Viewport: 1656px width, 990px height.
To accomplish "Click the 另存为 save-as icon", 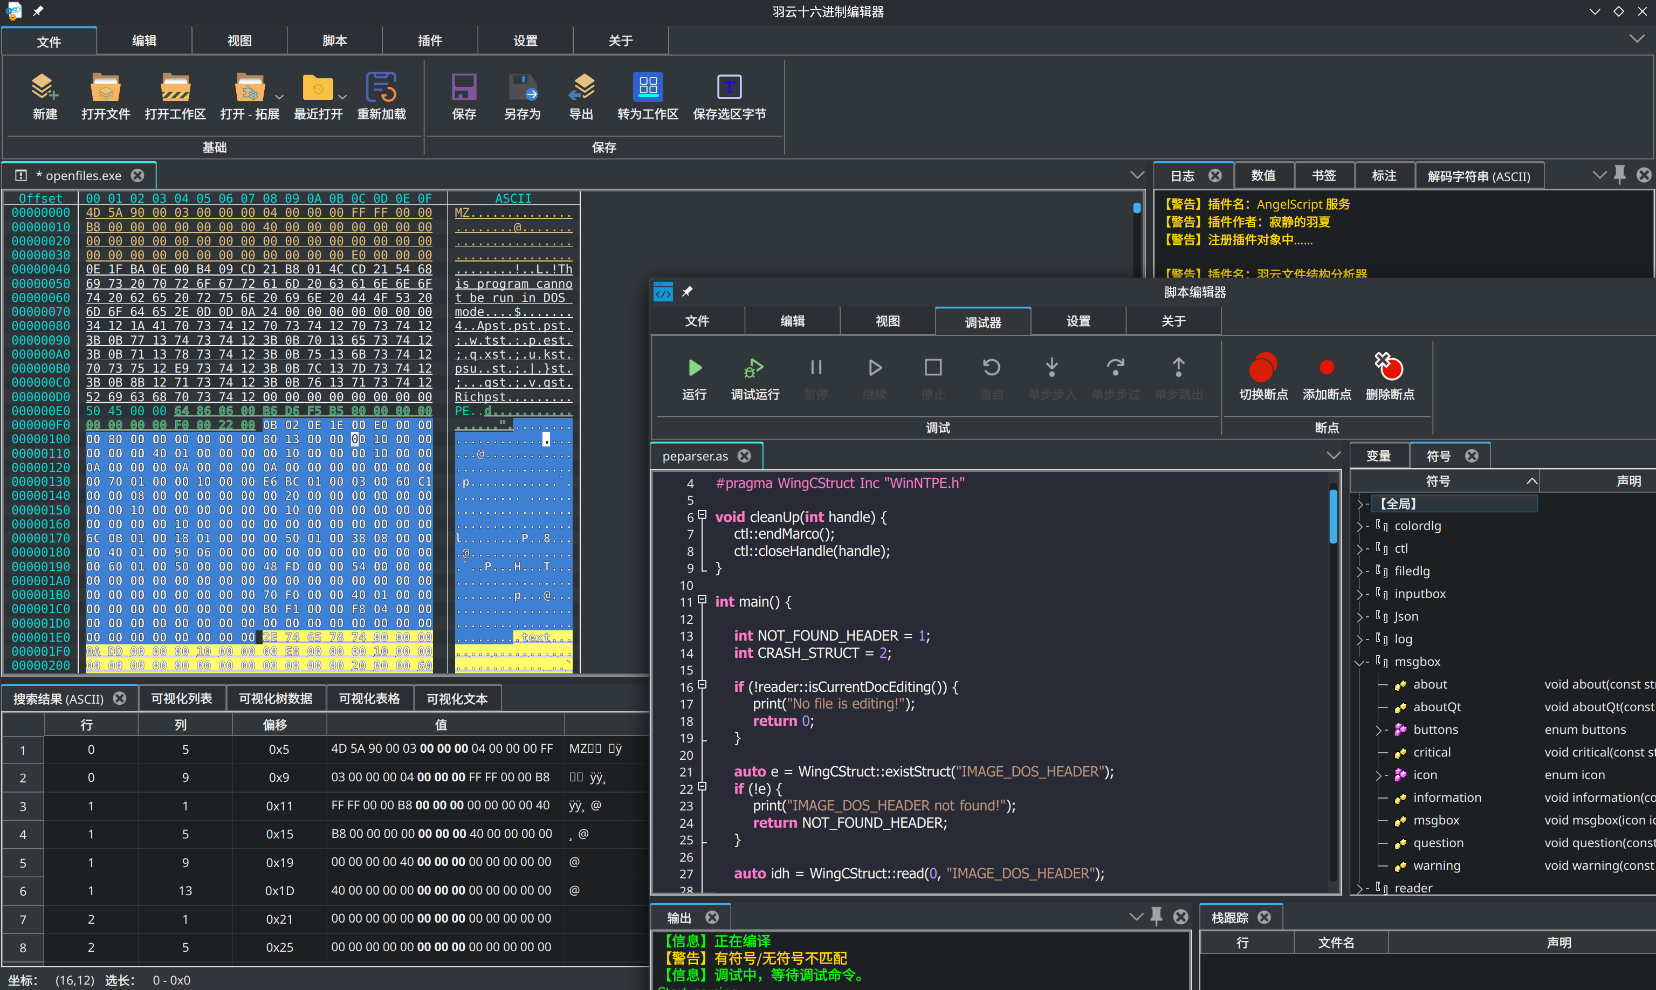I will 522,87.
